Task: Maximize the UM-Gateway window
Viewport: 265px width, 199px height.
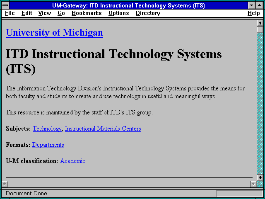Action: point(260,5)
